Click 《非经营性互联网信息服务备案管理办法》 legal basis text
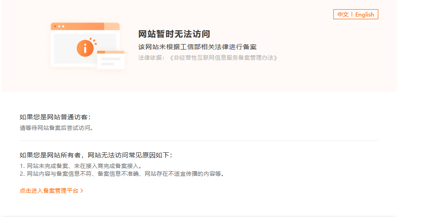Viewport: 422px width, 217px height. pos(223,58)
